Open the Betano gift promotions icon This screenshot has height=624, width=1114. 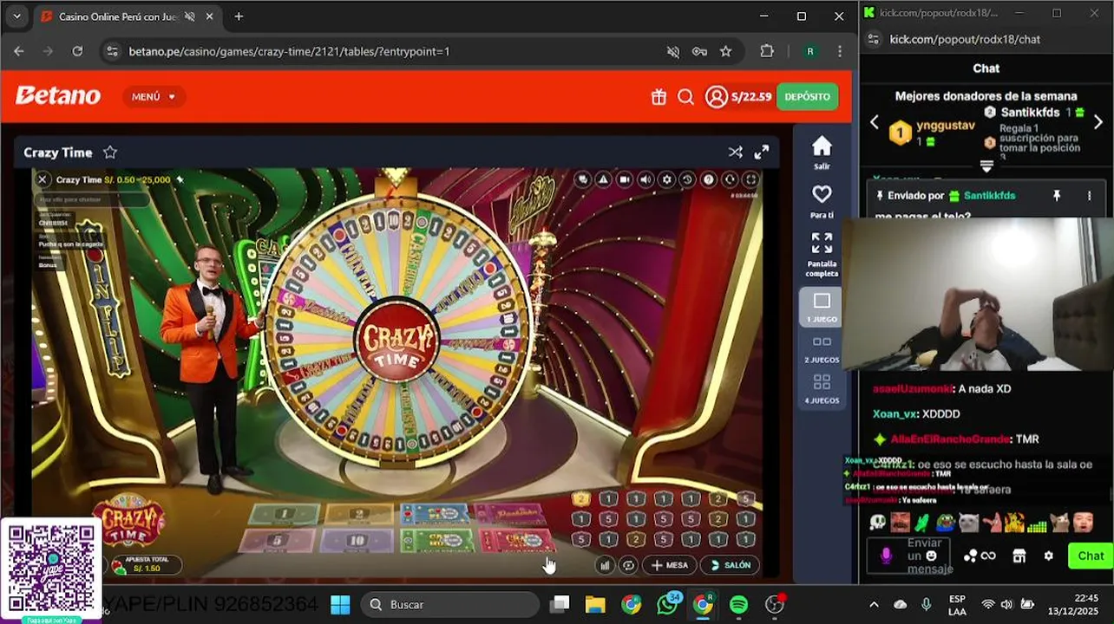pyautogui.click(x=659, y=97)
